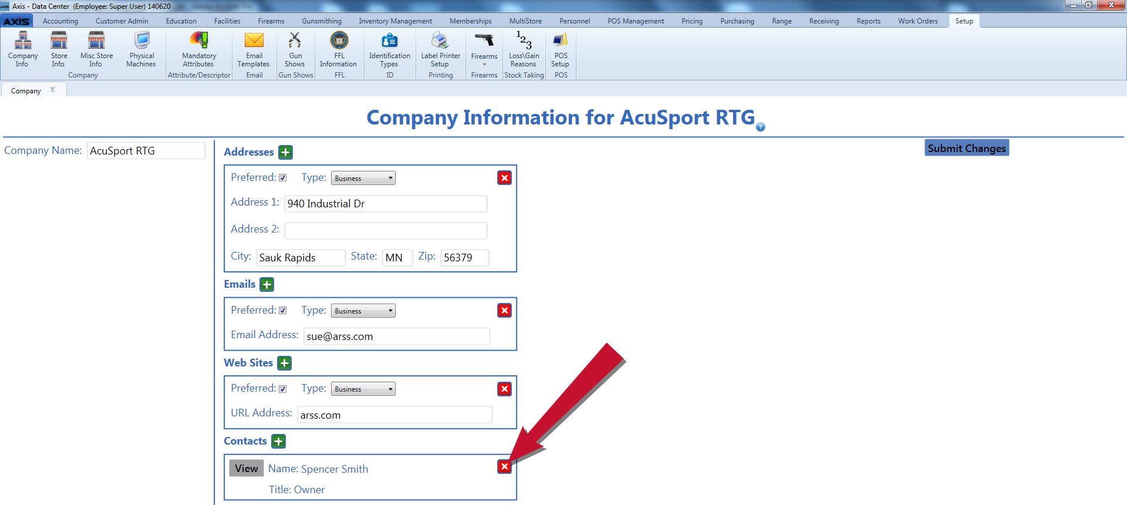Add a new web site with plus icon
Screen dimensions: 1127x505
click(x=285, y=363)
